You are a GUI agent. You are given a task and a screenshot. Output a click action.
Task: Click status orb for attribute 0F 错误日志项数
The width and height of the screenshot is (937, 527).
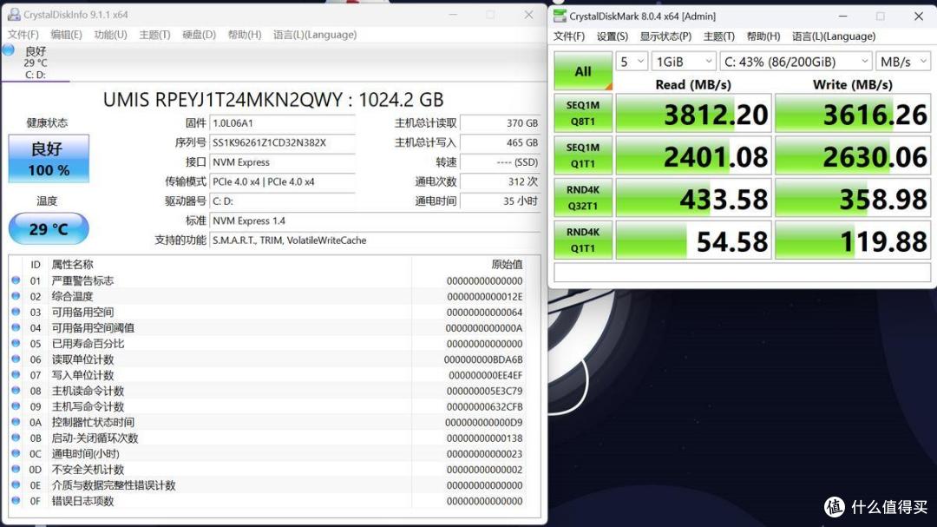(x=16, y=501)
